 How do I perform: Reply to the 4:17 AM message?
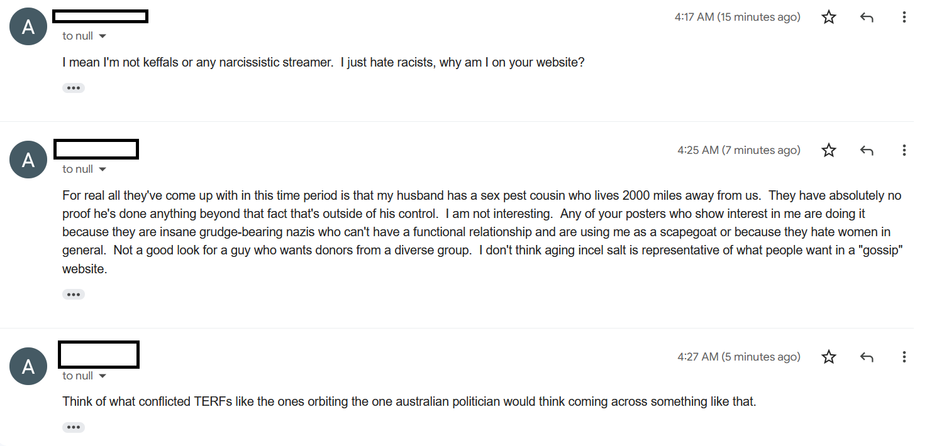[x=867, y=18]
